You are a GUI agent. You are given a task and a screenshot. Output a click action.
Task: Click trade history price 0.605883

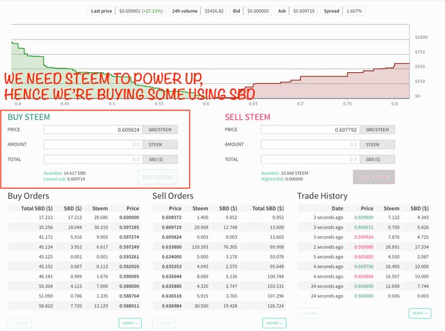pos(364,257)
